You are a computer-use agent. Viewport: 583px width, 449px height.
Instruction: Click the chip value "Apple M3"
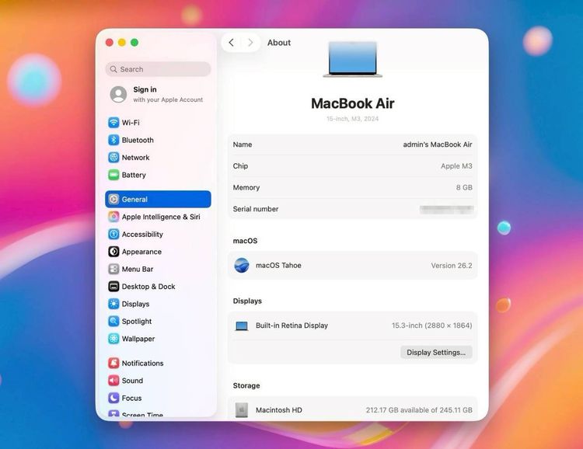(456, 166)
